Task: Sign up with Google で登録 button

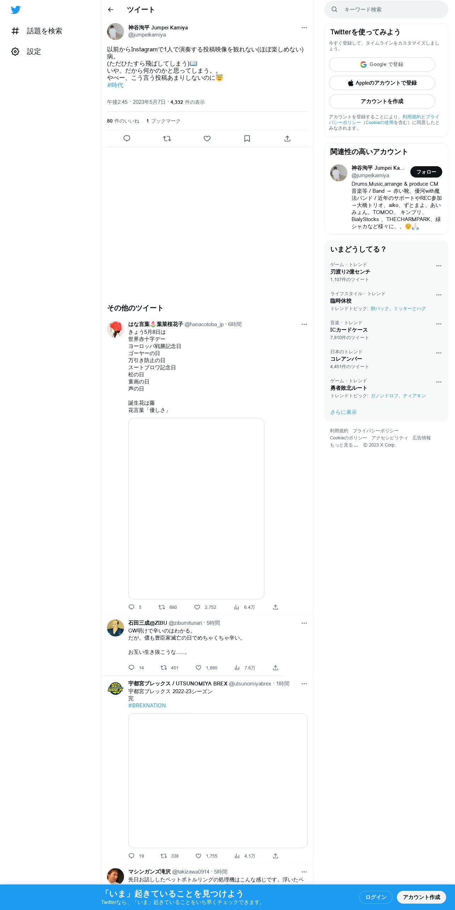Action: 382,64
